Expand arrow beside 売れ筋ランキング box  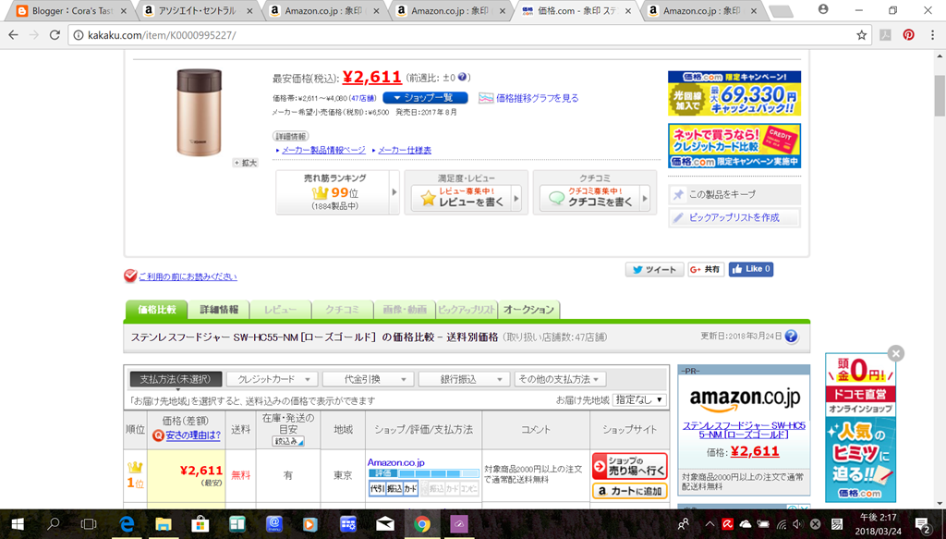point(394,192)
